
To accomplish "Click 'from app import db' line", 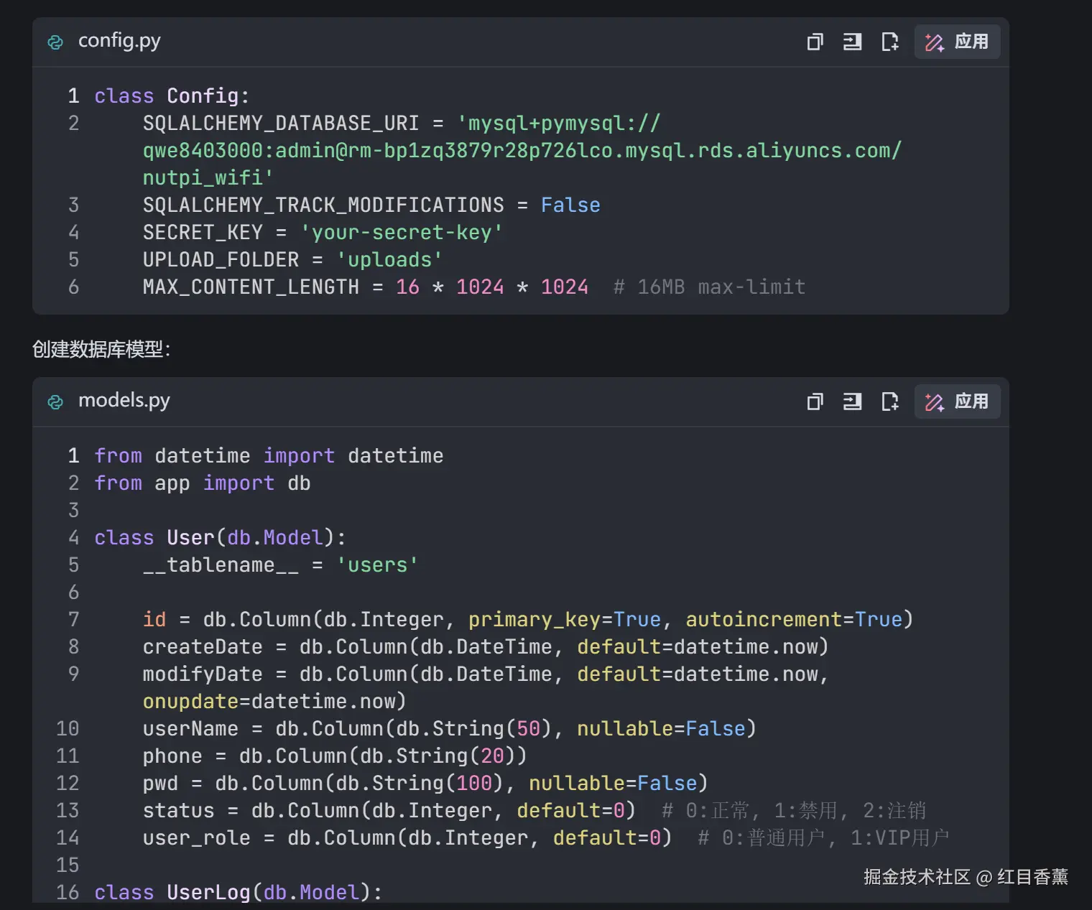I will pyautogui.click(x=203, y=483).
